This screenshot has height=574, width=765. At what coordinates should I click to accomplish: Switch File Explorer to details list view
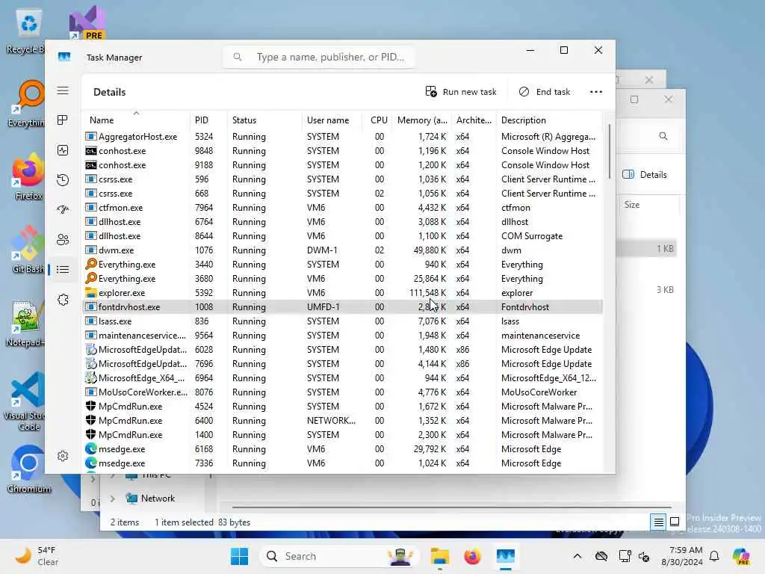coord(658,522)
